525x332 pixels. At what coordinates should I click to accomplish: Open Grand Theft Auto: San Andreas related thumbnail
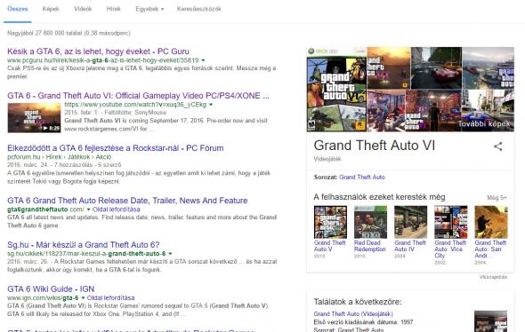pos(491,222)
